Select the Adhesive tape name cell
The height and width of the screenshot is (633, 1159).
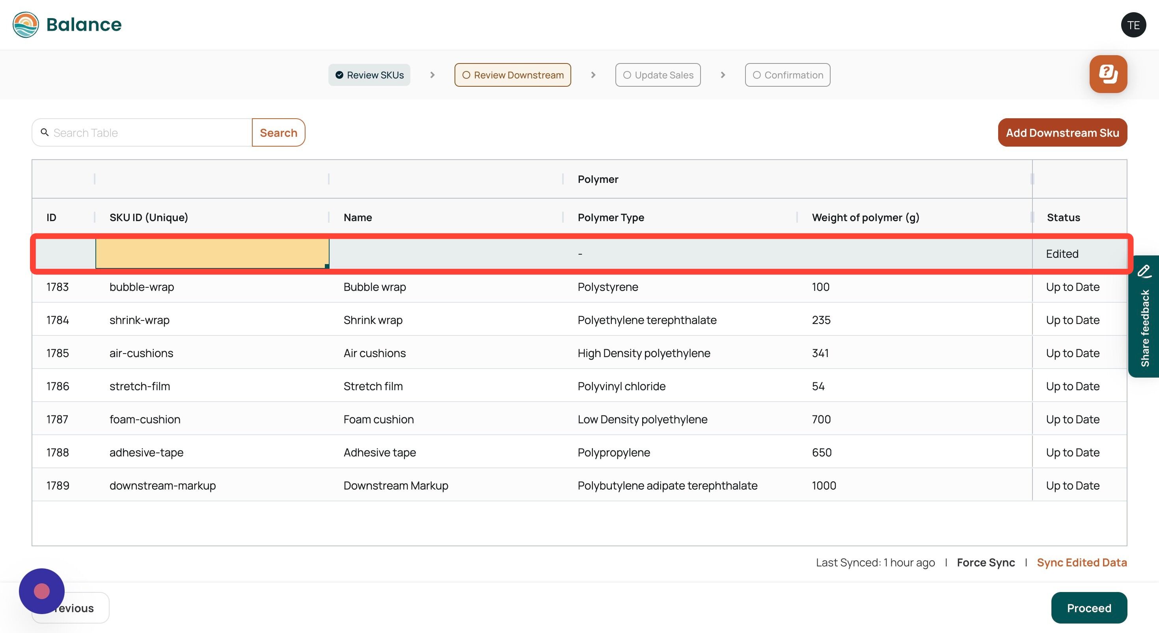(x=446, y=452)
